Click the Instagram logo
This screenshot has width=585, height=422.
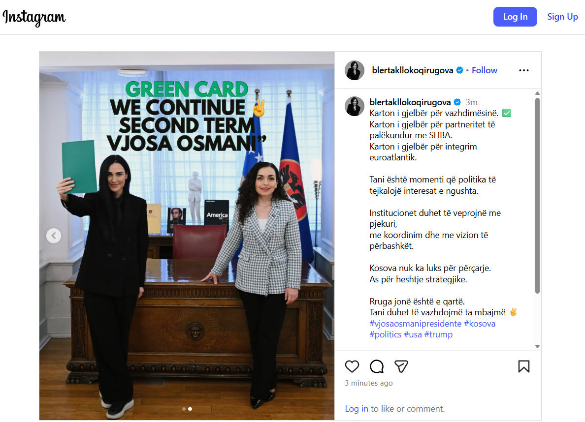pyautogui.click(x=34, y=17)
